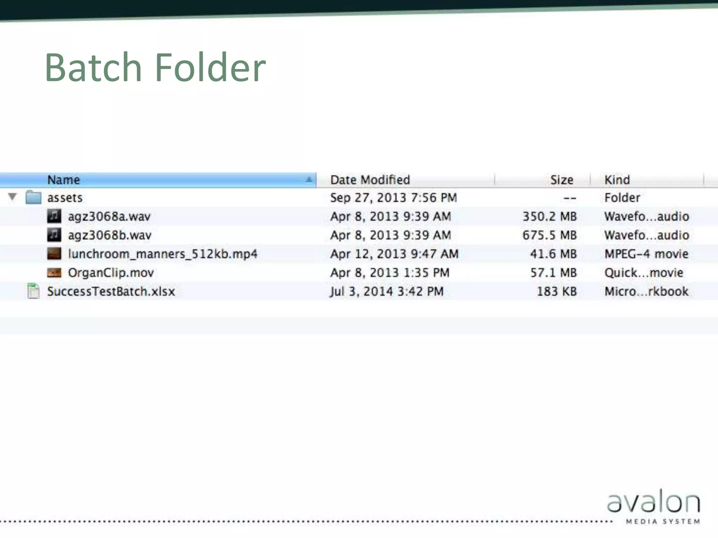The height and width of the screenshot is (538, 718).
Task: Click the lunchroom_manners_512kb.mp4 movie thumbnail icon
Action: coord(54,254)
